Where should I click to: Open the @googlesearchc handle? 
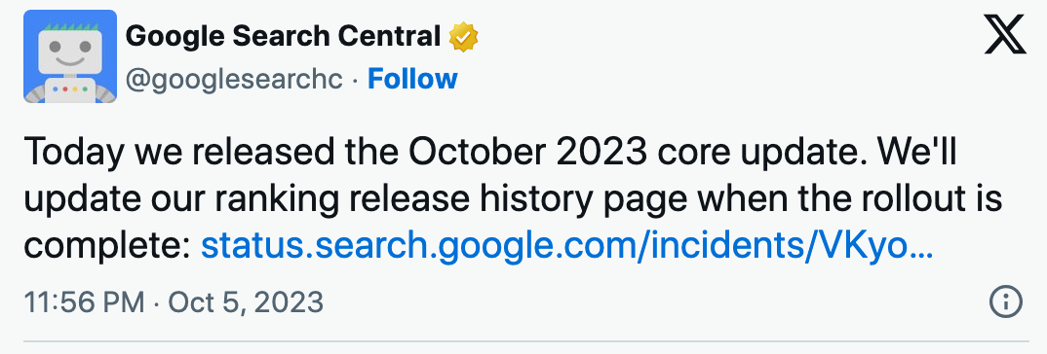click(x=234, y=80)
